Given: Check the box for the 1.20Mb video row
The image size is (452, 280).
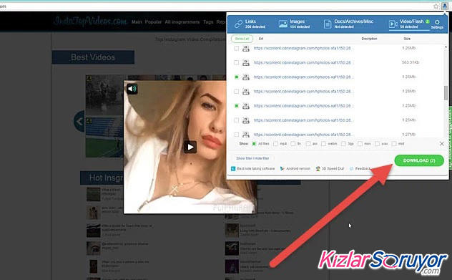Looking at the screenshot, I should (x=237, y=48).
